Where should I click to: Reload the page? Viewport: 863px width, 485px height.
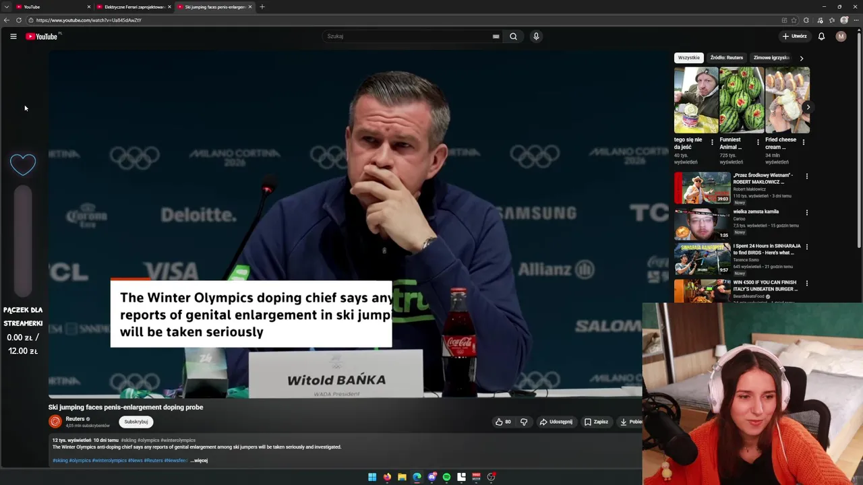(x=18, y=20)
